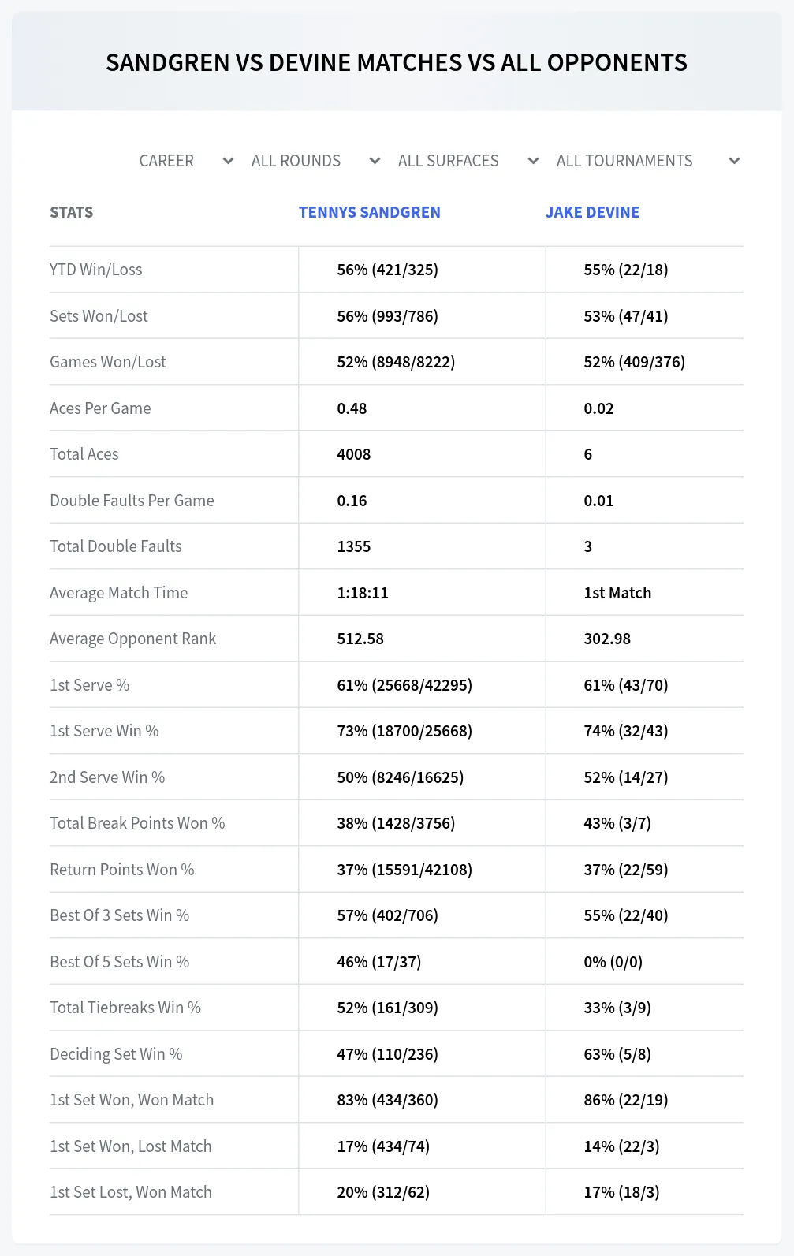Click the page title heading
794x1256 pixels.
397,62
